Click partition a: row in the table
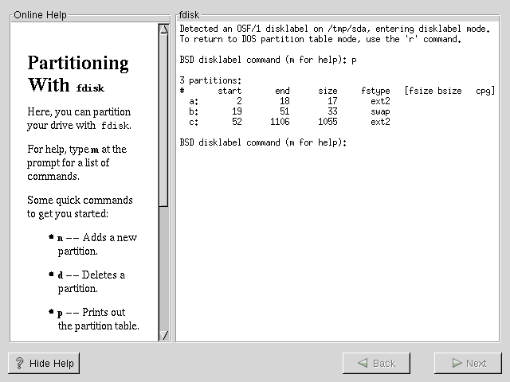This screenshot has width=510, height=382. pos(288,102)
